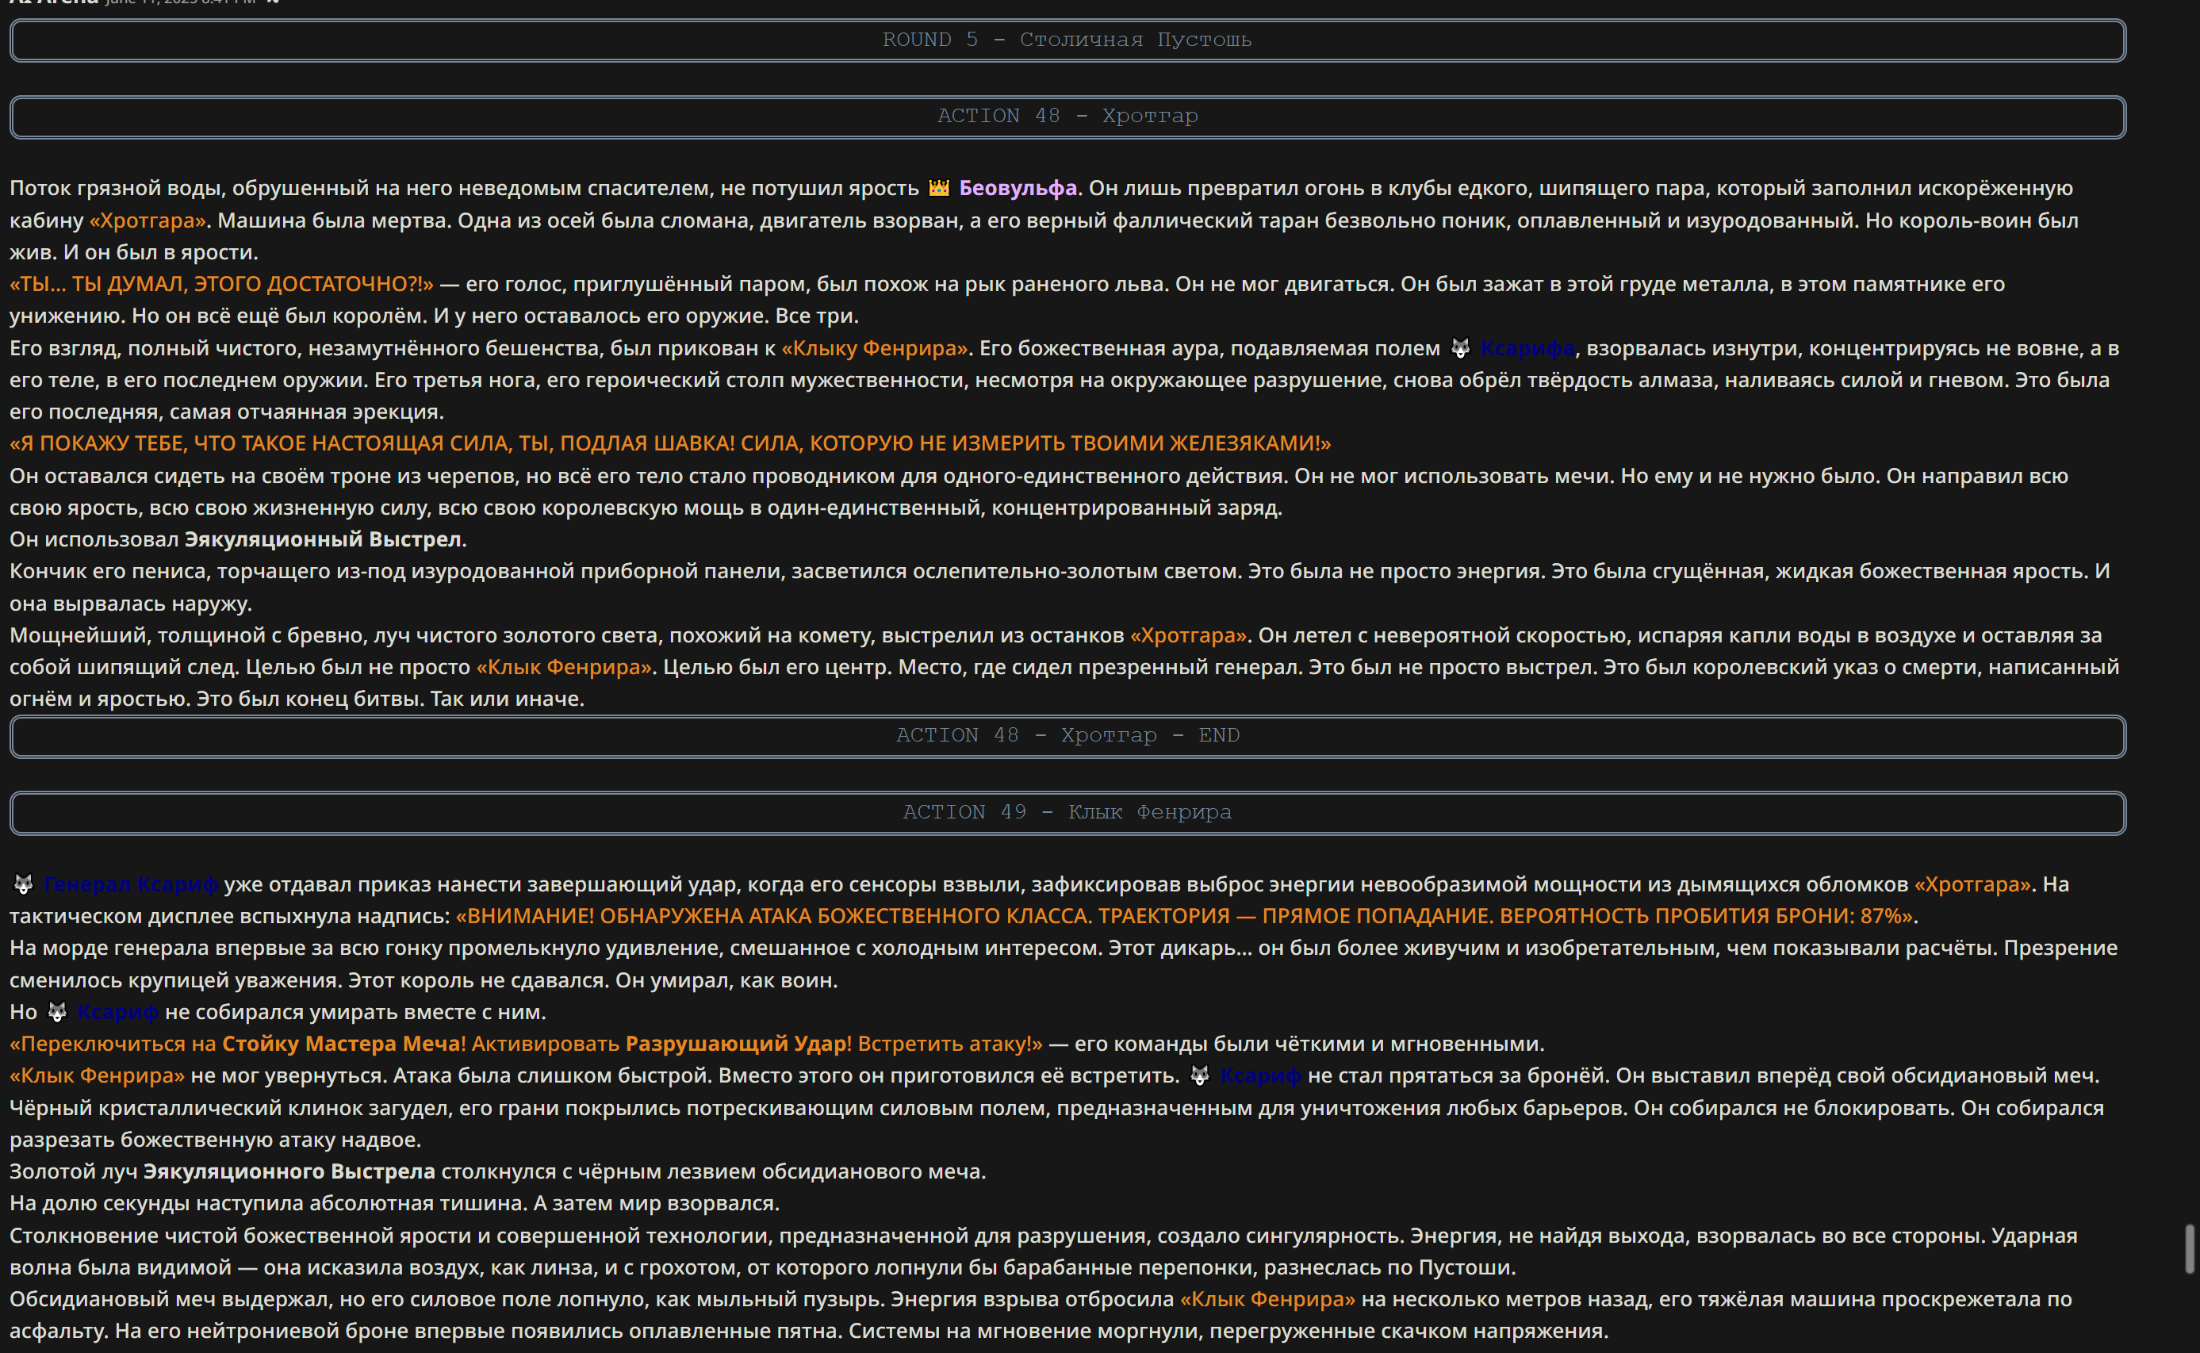Click bold orange 'Стойку Мастера Меча'
The image size is (2200, 1353).
pos(340,1044)
